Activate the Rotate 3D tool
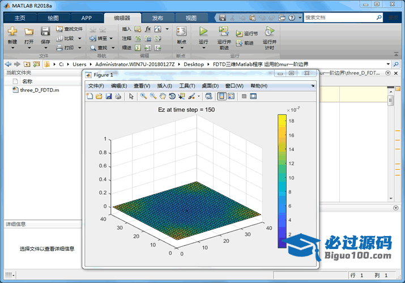 (172, 96)
